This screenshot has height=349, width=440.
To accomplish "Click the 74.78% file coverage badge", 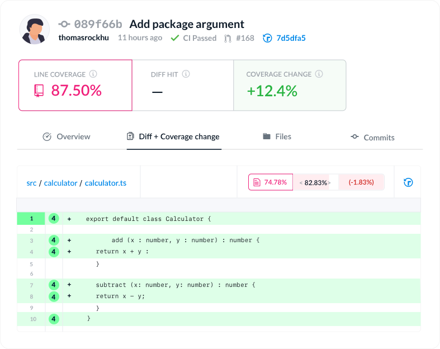I will click(271, 182).
